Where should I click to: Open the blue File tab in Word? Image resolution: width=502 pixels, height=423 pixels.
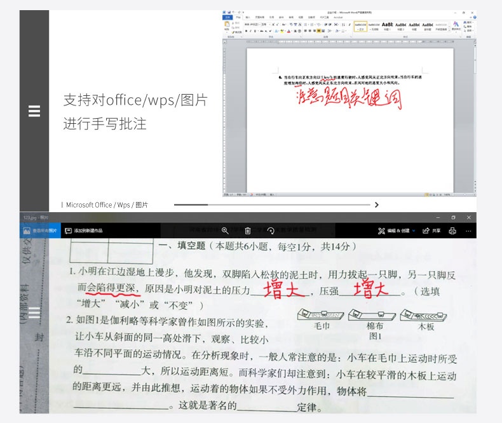(x=227, y=17)
